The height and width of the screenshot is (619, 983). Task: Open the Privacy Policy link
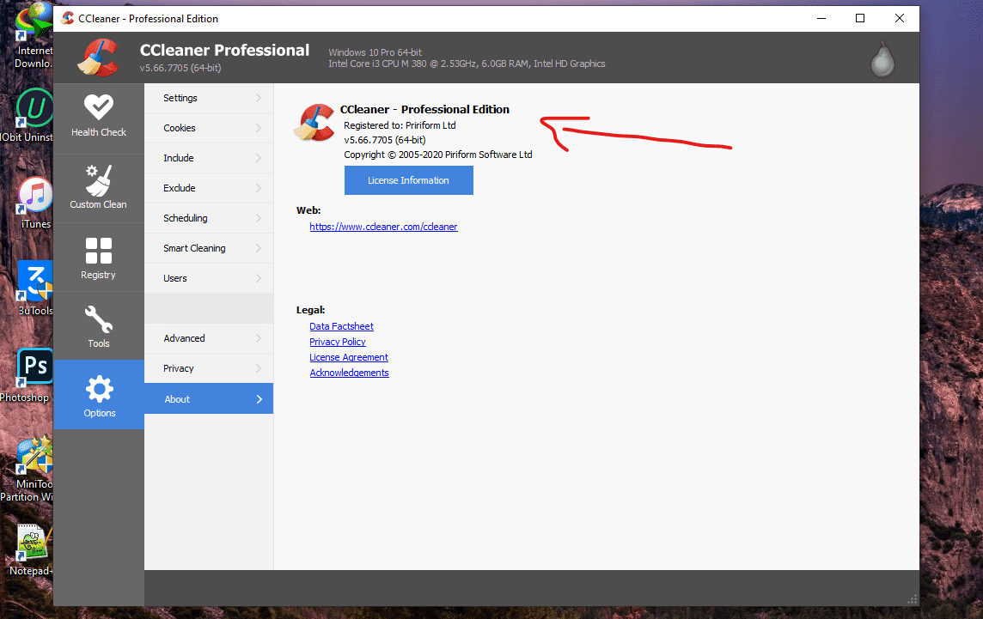click(338, 342)
